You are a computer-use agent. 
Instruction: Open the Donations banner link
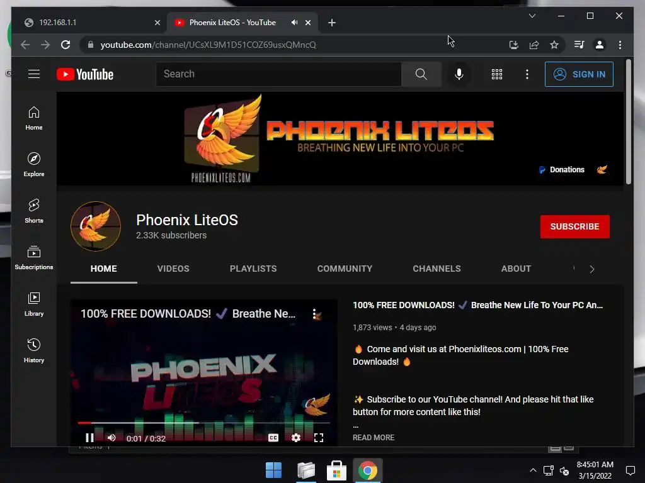(562, 170)
